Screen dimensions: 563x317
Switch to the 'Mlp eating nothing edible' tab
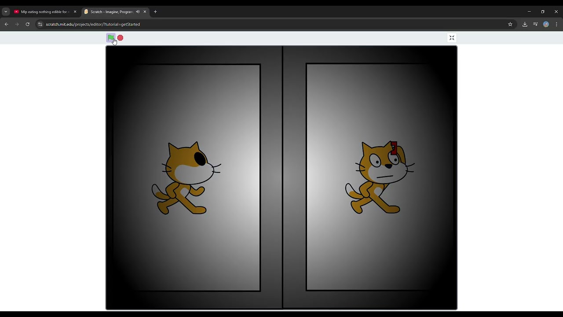click(x=45, y=12)
